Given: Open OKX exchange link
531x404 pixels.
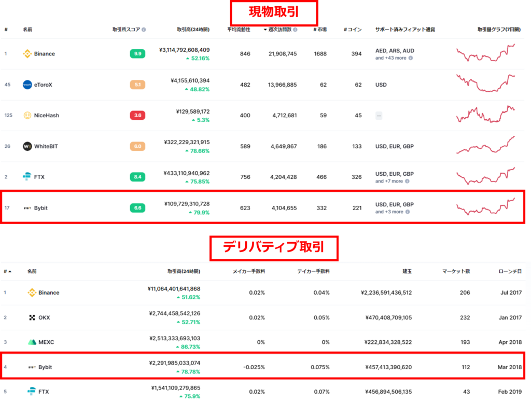Looking at the screenshot, I should 44,317.
